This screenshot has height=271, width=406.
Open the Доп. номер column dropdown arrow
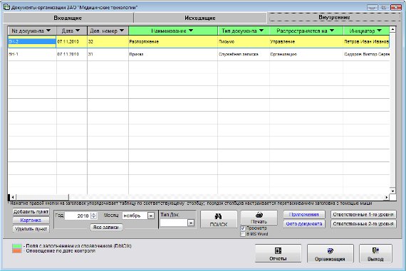[122, 31]
